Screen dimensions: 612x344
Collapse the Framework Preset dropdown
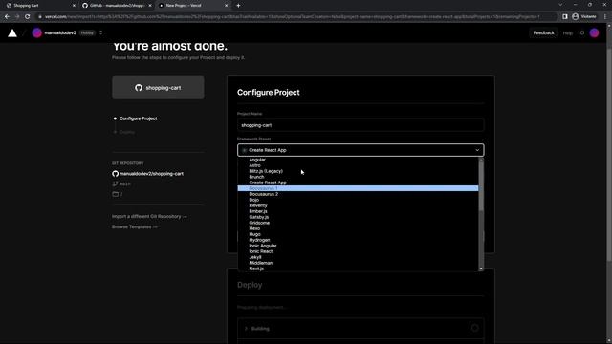click(361, 150)
